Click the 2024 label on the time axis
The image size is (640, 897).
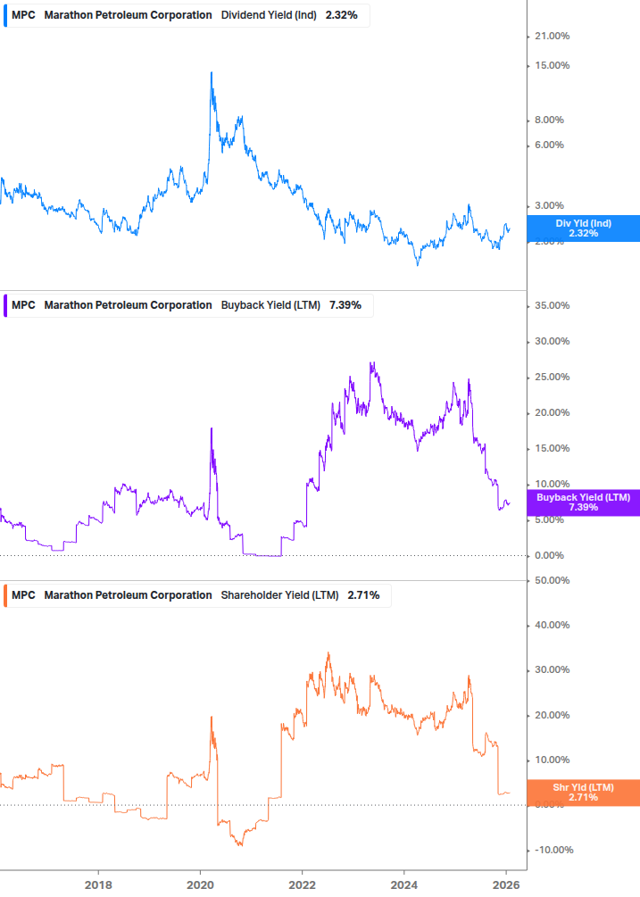pos(404,883)
